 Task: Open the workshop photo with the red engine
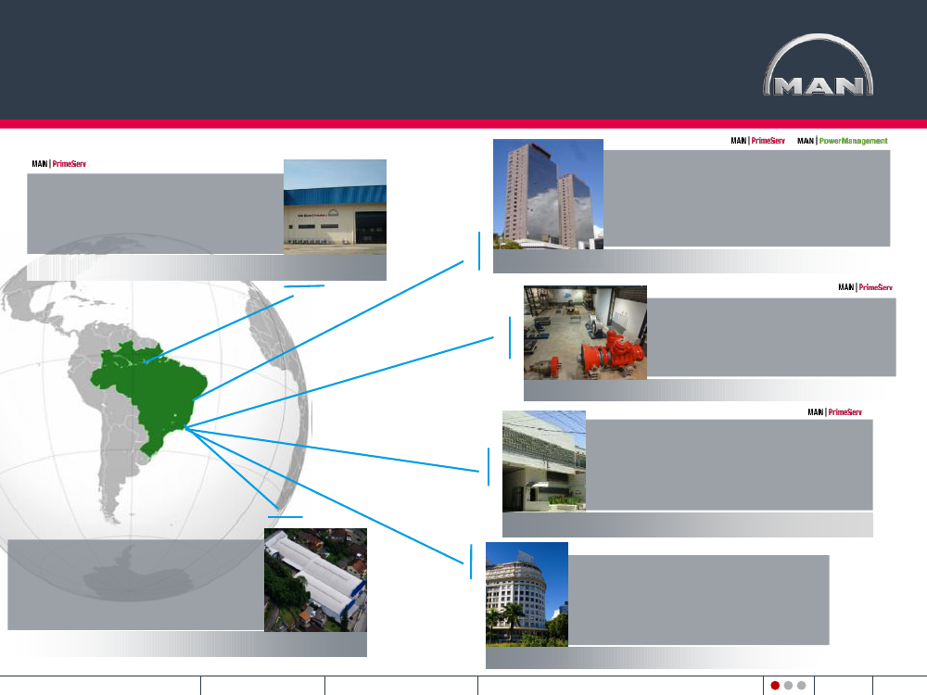(x=585, y=333)
